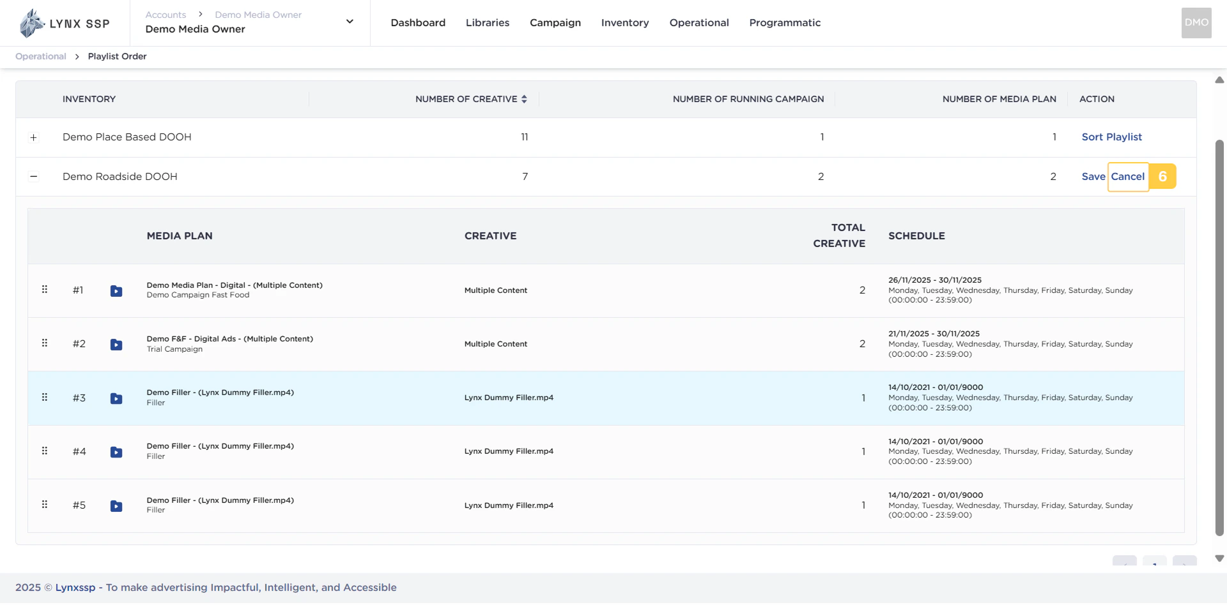
Task: Click Sort Playlist for Demo Place Based DOOH
Action: (1111, 137)
